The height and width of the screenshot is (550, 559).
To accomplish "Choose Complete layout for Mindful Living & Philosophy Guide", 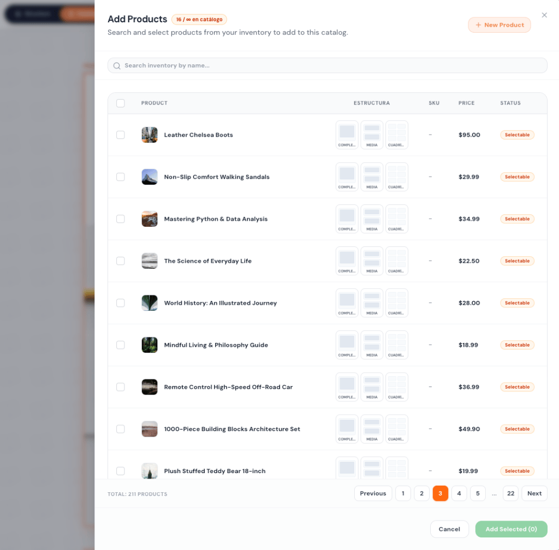I will [347, 345].
